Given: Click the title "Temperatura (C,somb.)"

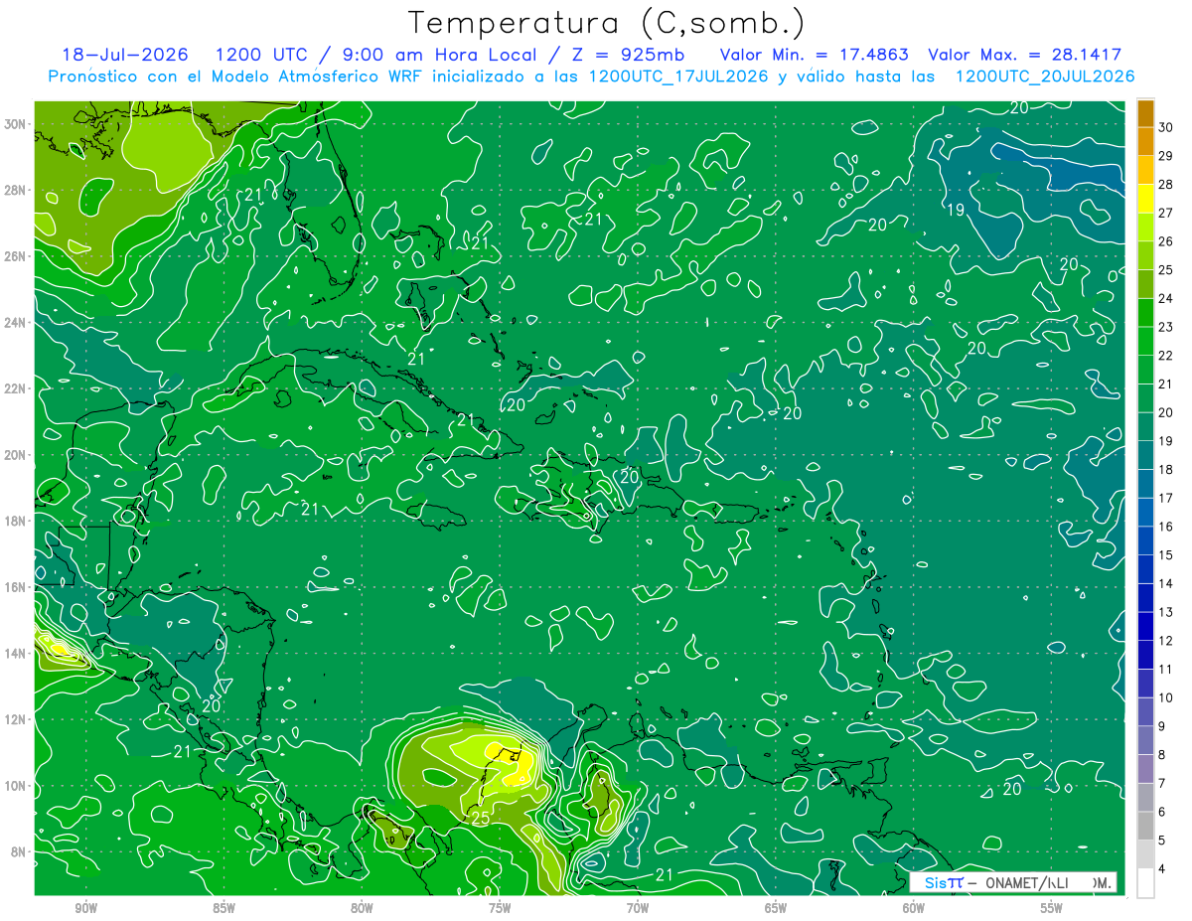Looking at the screenshot, I should [x=606, y=22].
